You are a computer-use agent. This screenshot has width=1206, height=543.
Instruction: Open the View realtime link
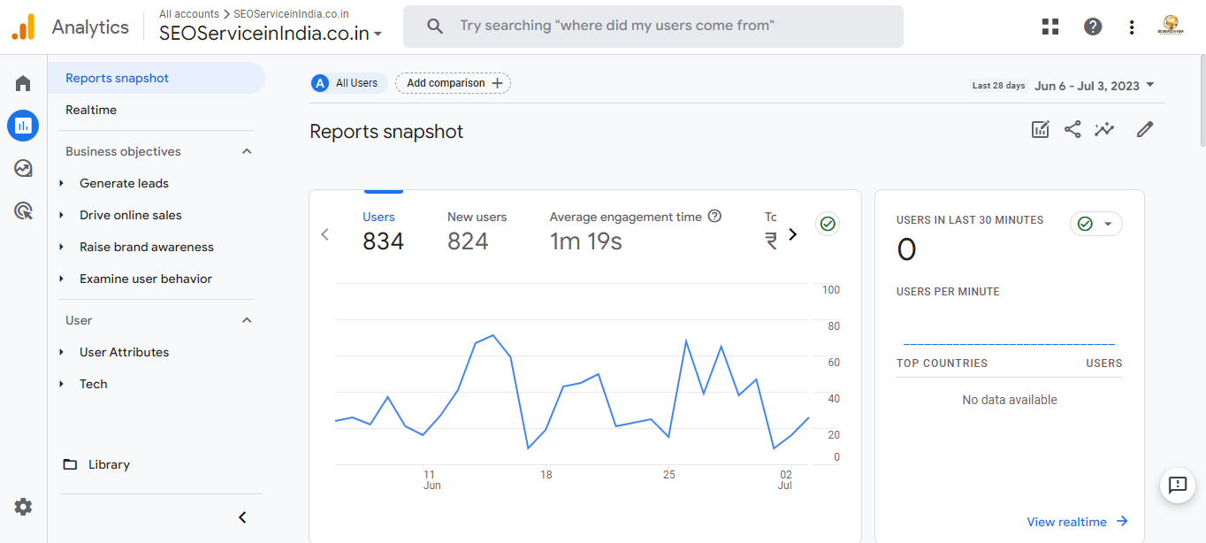[x=1076, y=522]
